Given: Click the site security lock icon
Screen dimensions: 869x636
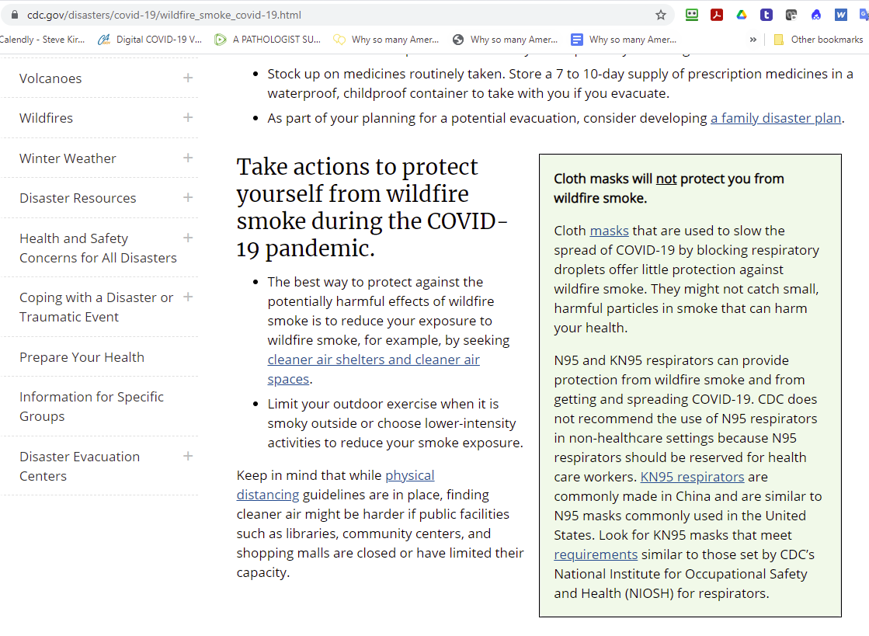Looking at the screenshot, I should [x=15, y=15].
